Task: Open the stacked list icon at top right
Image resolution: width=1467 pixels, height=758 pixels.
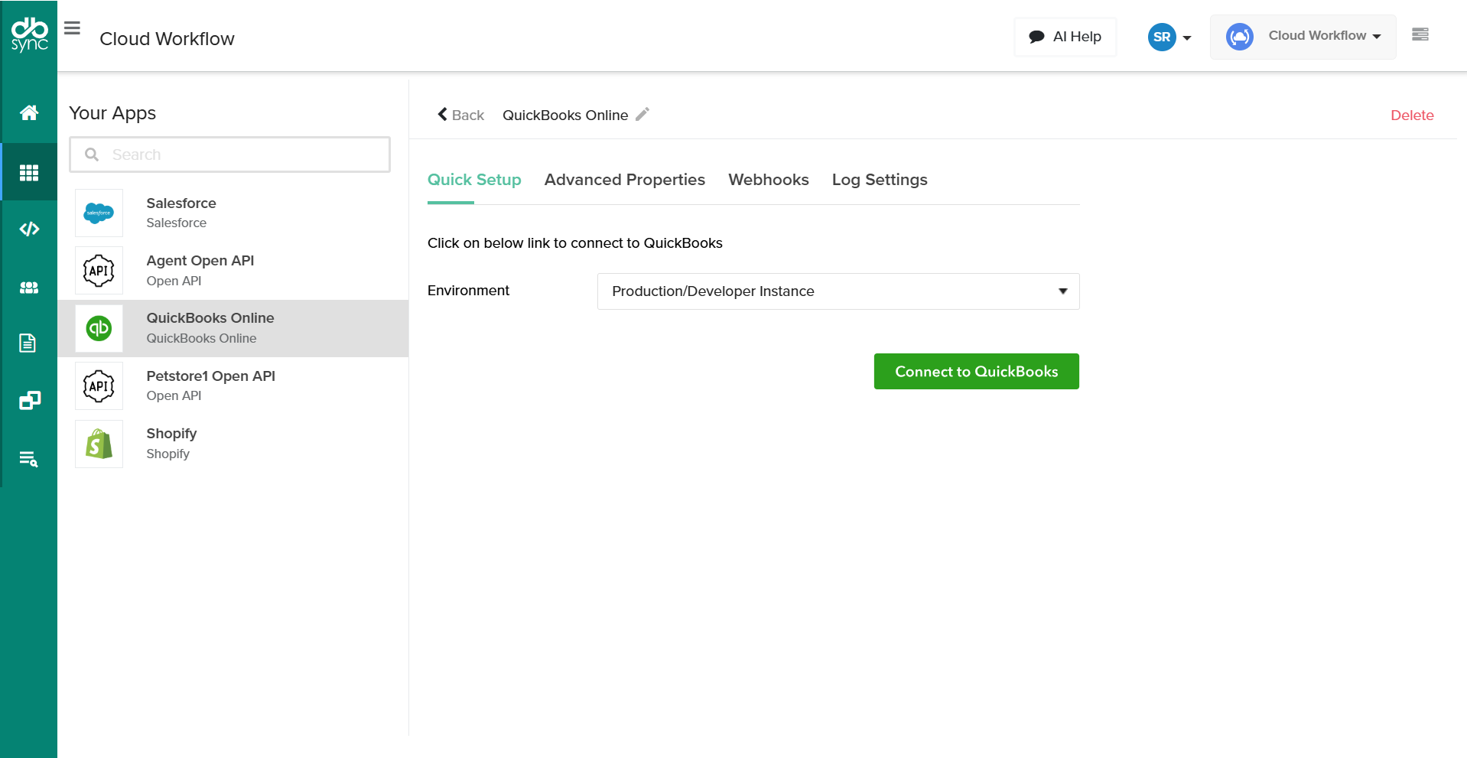Action: coord(1420,34)
